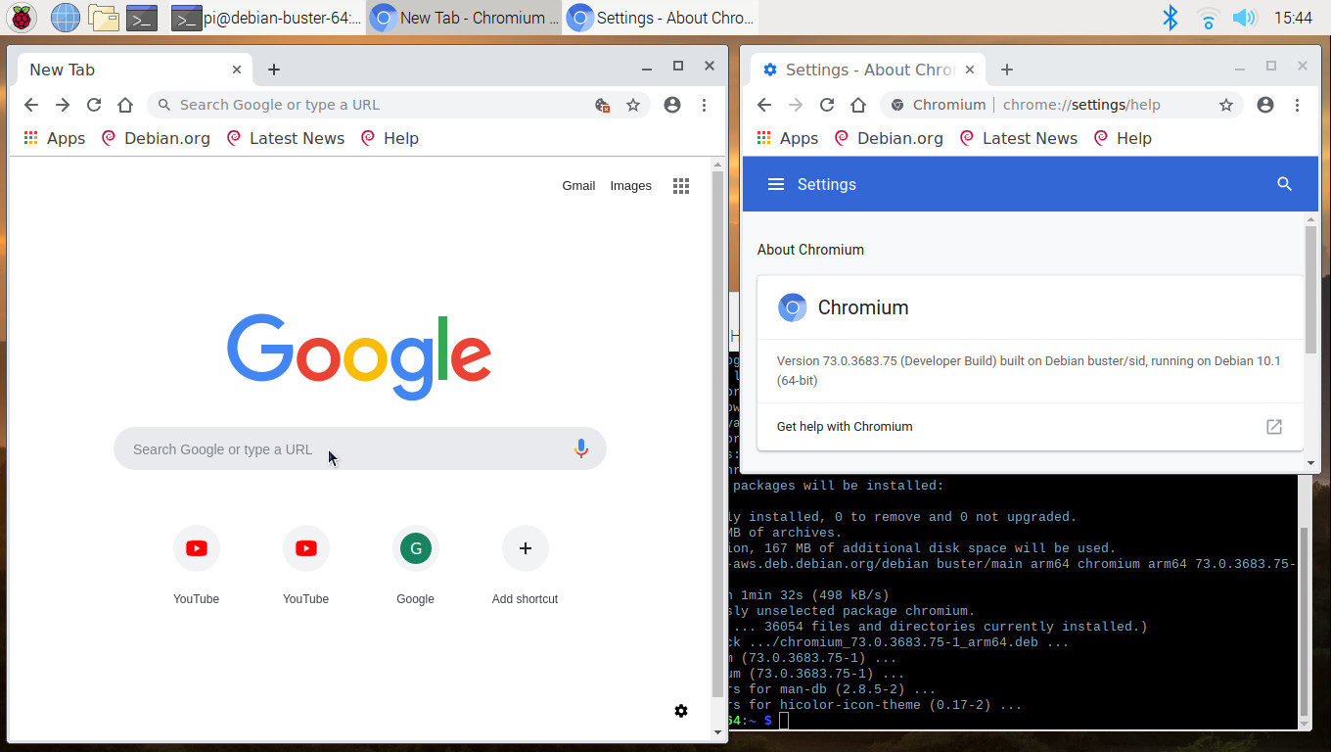This screenshot has width=1331, height=752.
Task: Launch the web browser globe icon in taskbar
Action: point(65,17)
